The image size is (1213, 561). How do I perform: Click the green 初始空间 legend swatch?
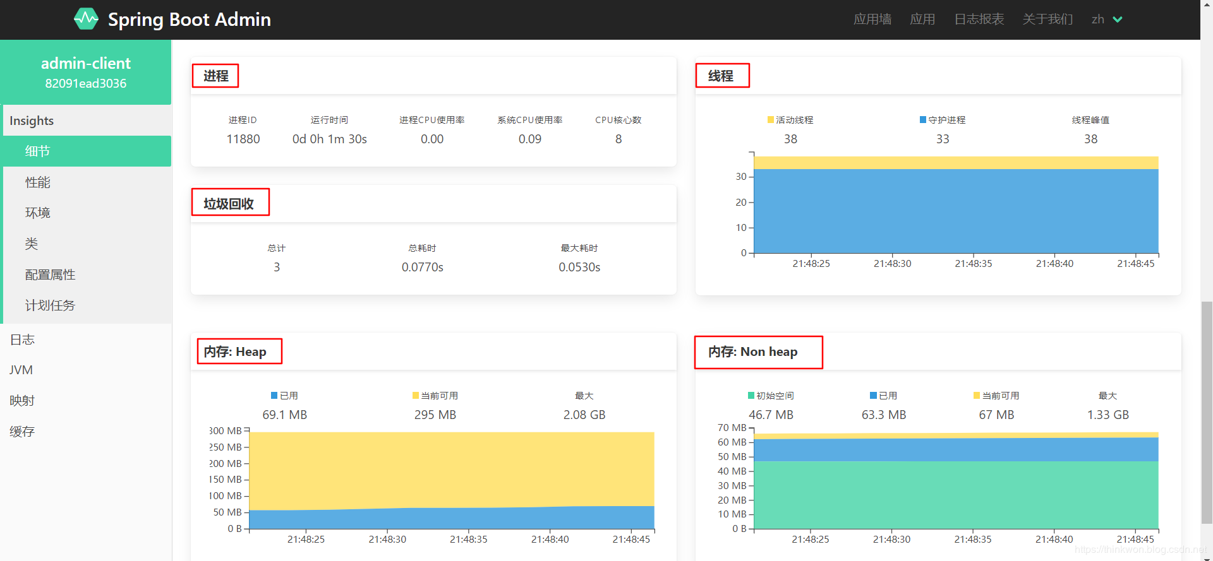pos(751,396)
